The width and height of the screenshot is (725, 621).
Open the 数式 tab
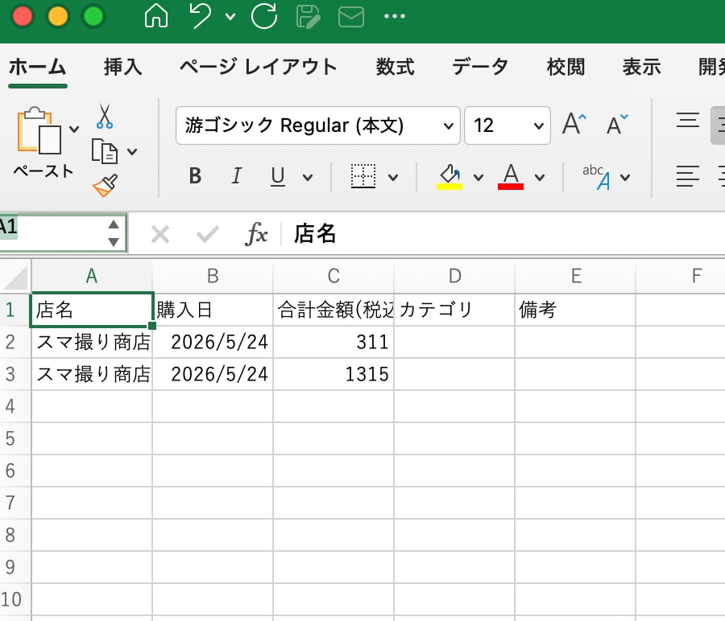pyautogui.click(x=395, y=67)
